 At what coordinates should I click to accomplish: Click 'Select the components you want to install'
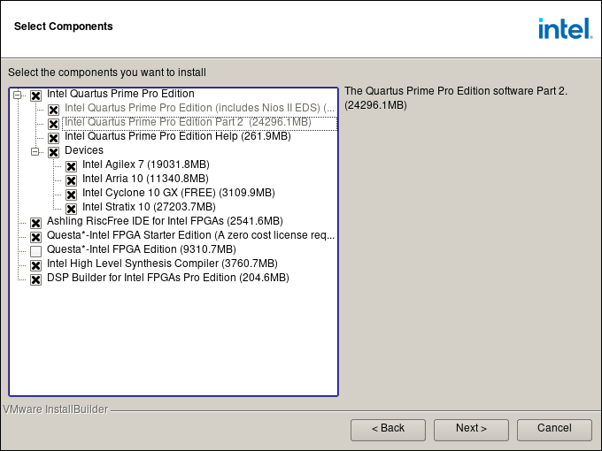tap(107, 73)
